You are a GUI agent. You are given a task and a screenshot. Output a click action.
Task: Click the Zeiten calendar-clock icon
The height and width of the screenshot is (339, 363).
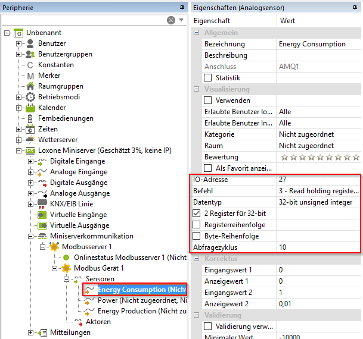point(30,129)
